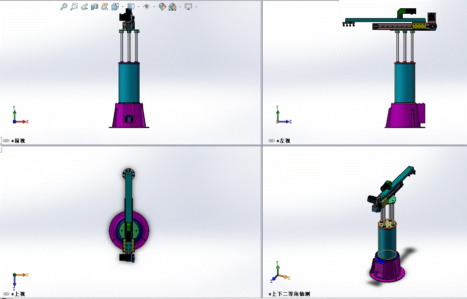Viewport: 467px width, 299px height.
Task: Click the View Settings monitor icon
Action: click(x=188, y=7)
